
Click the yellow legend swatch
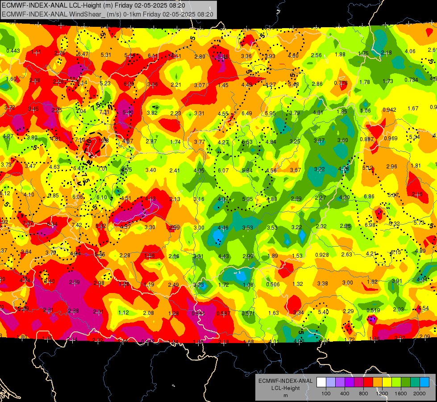(x=387, y=382)
